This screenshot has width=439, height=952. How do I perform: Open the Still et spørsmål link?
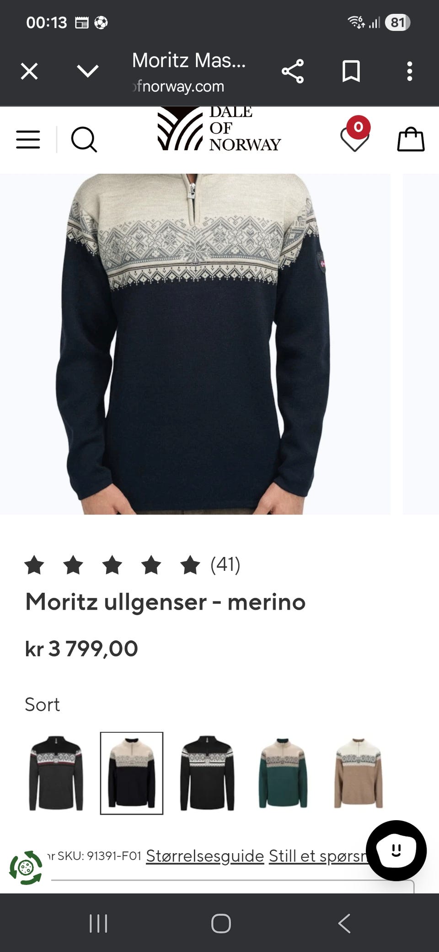pyautogui.click(x=319, y=856)
